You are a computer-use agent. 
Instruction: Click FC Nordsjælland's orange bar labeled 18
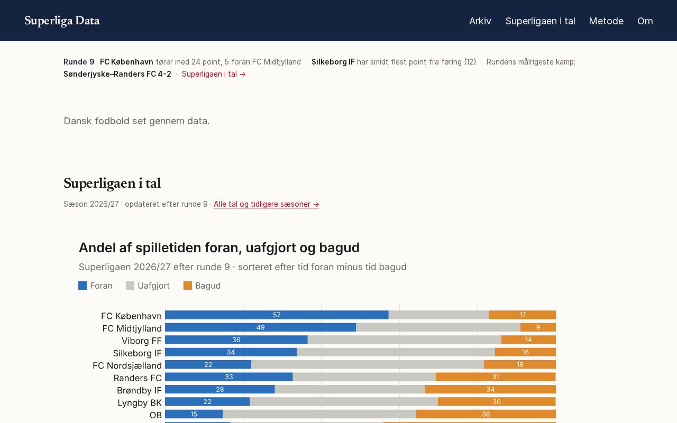click(x=520, y=364)
